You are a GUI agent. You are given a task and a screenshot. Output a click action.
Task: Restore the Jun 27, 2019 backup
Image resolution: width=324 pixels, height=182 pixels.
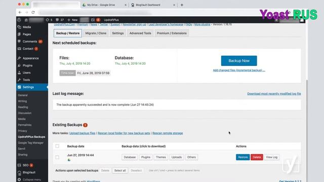point(243,157)
